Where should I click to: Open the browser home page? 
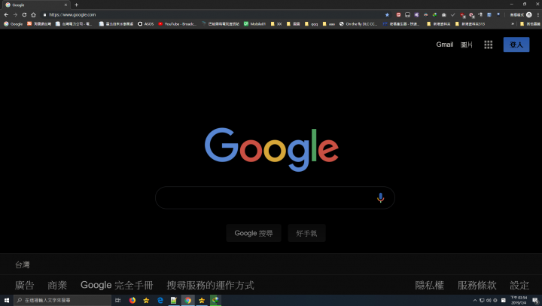pyautogui.click(x=34, y=14)
